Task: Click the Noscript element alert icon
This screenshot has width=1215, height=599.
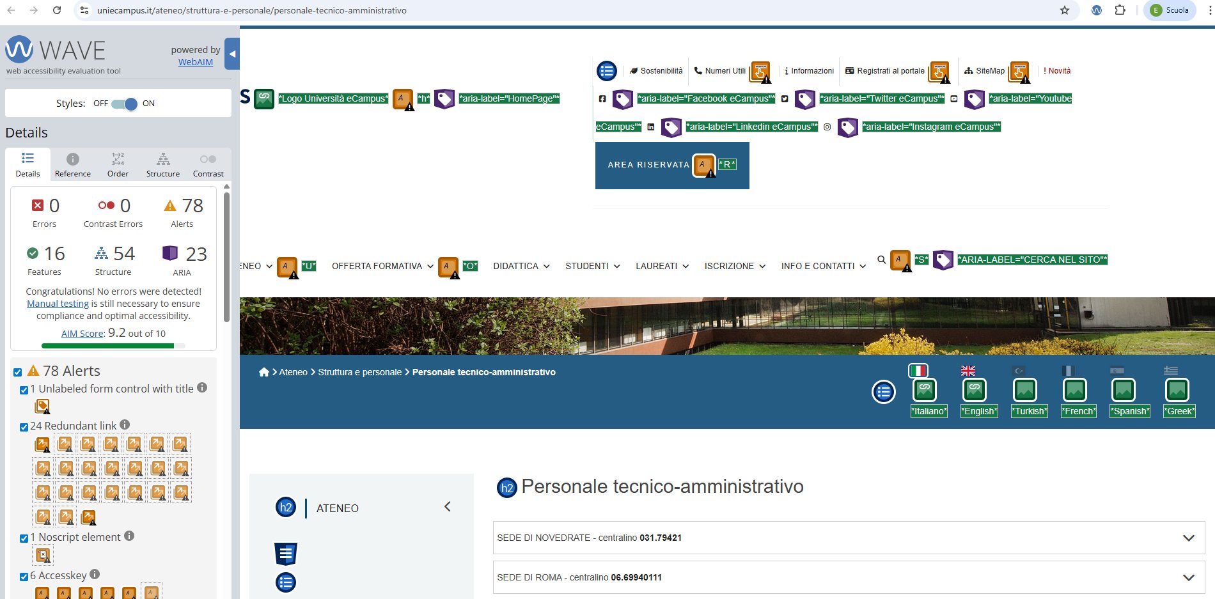Action: pos(43,555)
